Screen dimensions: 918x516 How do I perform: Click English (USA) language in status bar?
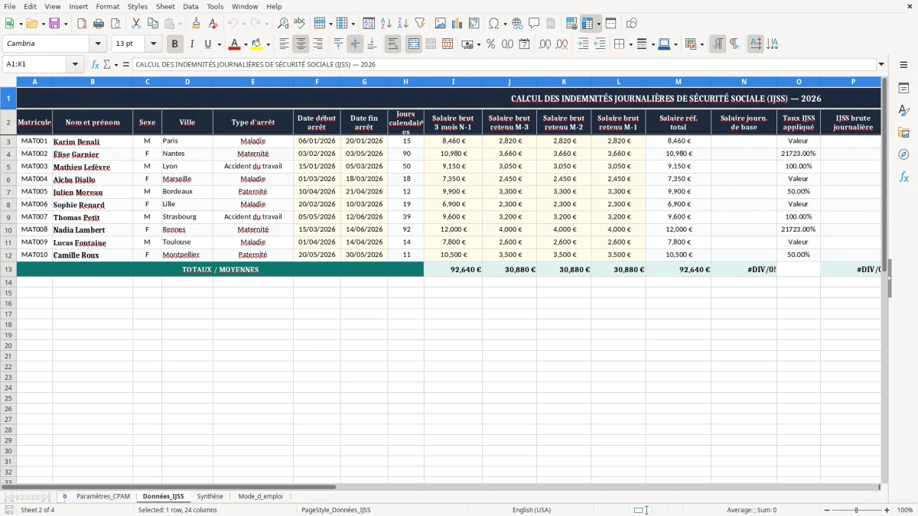(x=532, y=510)
